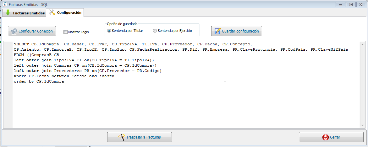
Task: Click the 'order by CP.IdCompra' line
Action: [x=39, y=82]
